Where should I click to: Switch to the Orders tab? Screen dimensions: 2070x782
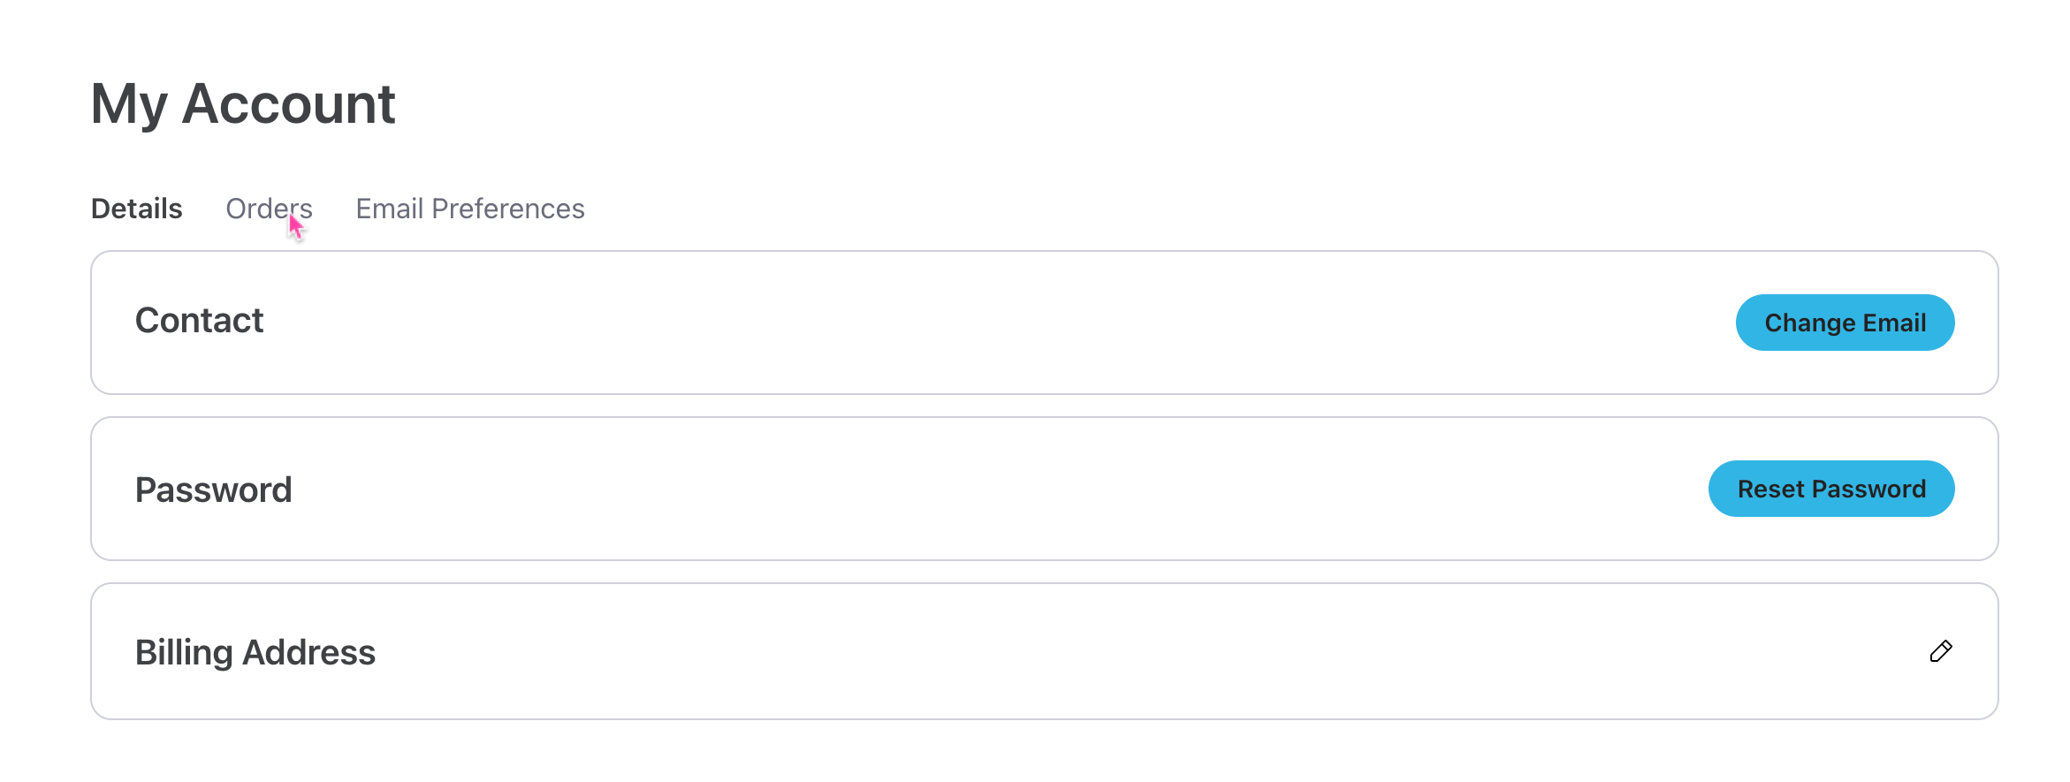point(268,209)
